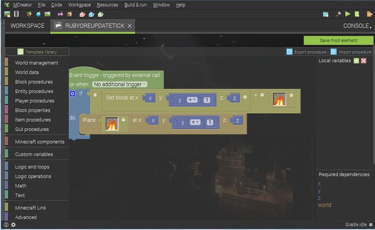Open the Resources menu

[x=108, y=5]
